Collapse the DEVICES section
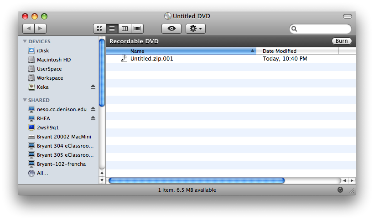Image resolution: width=374 pixels, height=220 pixels. pos(25,41)
